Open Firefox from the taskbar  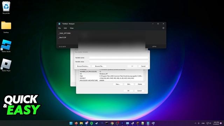click(76, 123)
